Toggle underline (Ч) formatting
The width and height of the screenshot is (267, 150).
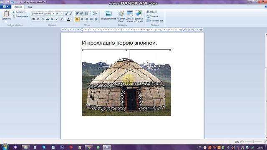43,19
